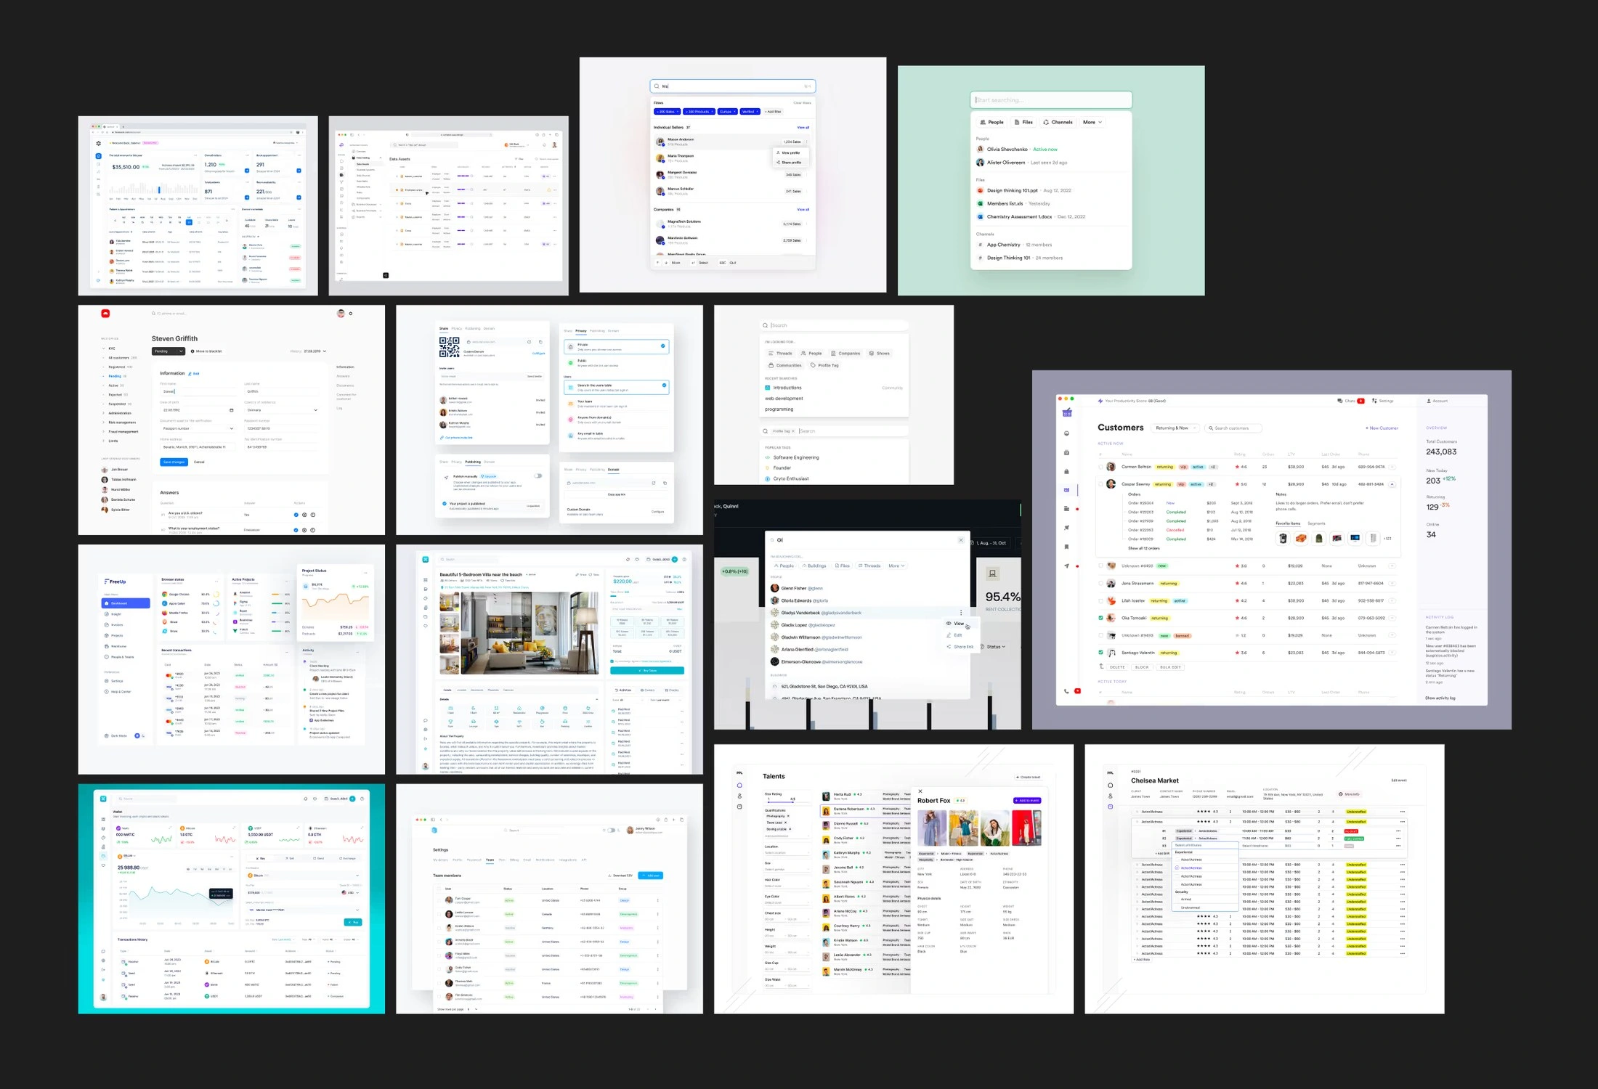
Task: Click the three-dot menu beside Gladys Vanderbeck
Action: (x=961, y=613)
